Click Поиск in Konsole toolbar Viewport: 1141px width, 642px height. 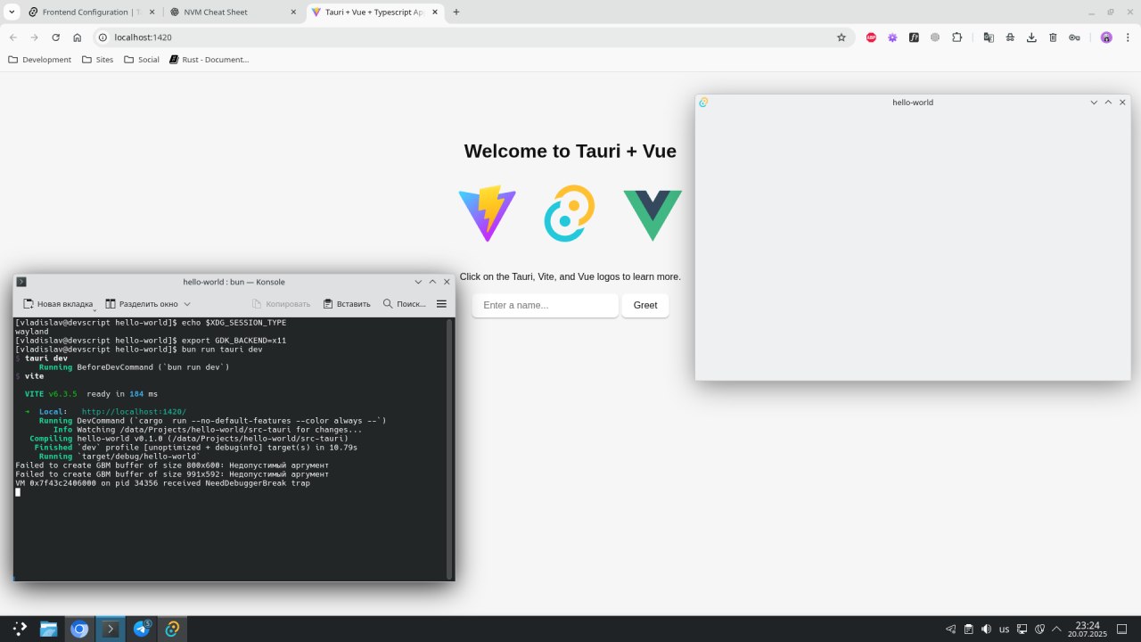click(404, 304)
